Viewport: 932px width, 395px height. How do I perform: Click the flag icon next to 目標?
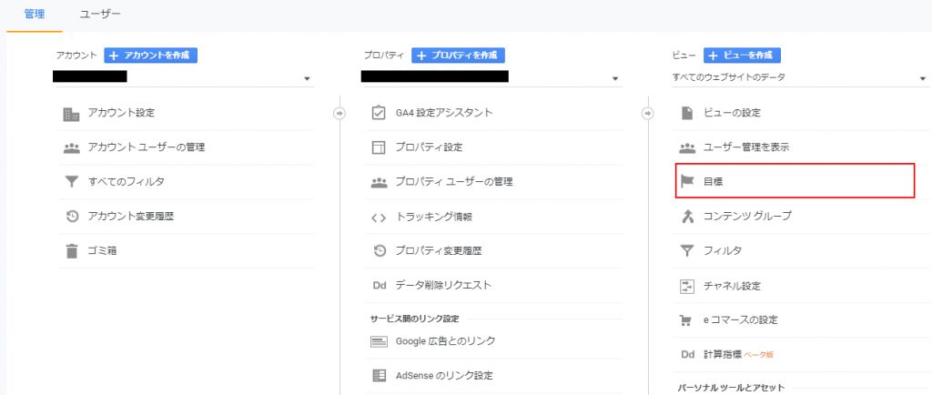687,181
